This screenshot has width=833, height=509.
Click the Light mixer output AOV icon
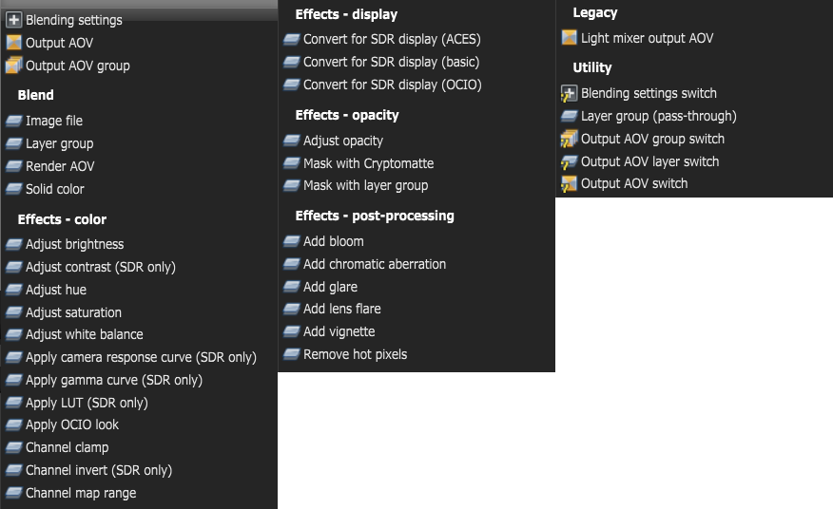(569, 38)
